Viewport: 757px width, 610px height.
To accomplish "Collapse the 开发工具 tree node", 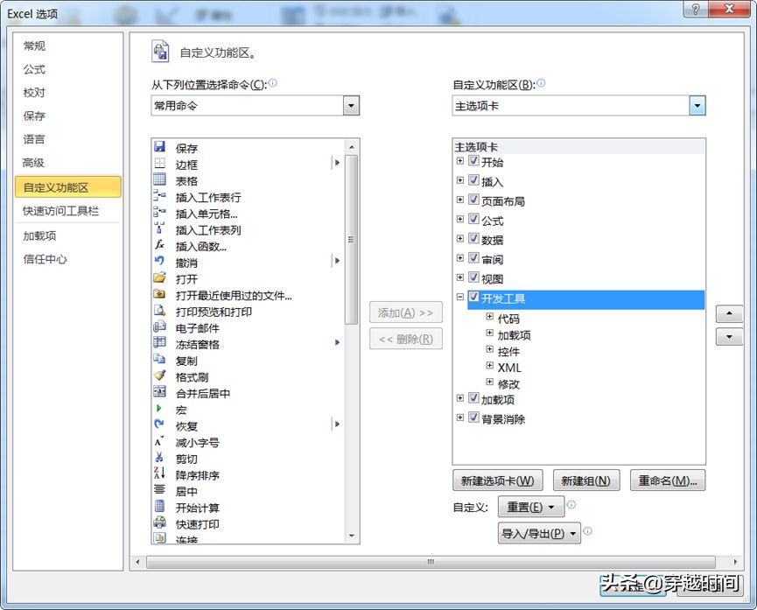I will point(460,297).
